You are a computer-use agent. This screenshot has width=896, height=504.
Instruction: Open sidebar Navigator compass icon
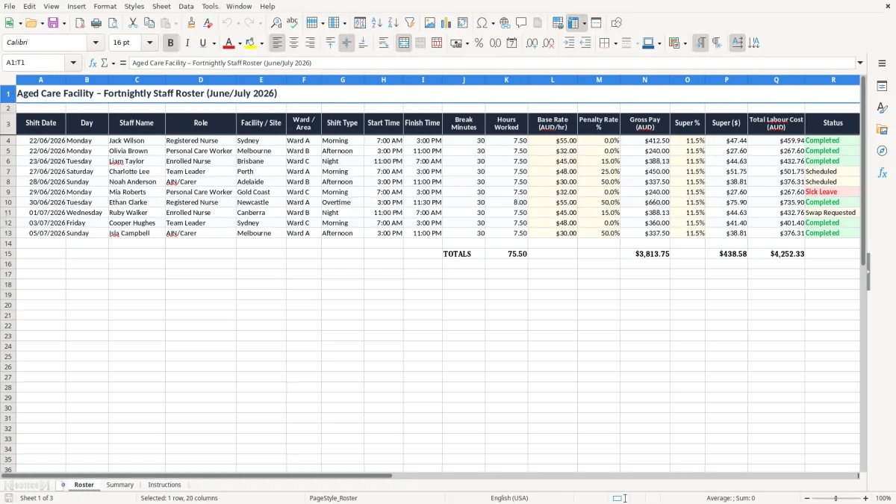click(x=882, y=151)
